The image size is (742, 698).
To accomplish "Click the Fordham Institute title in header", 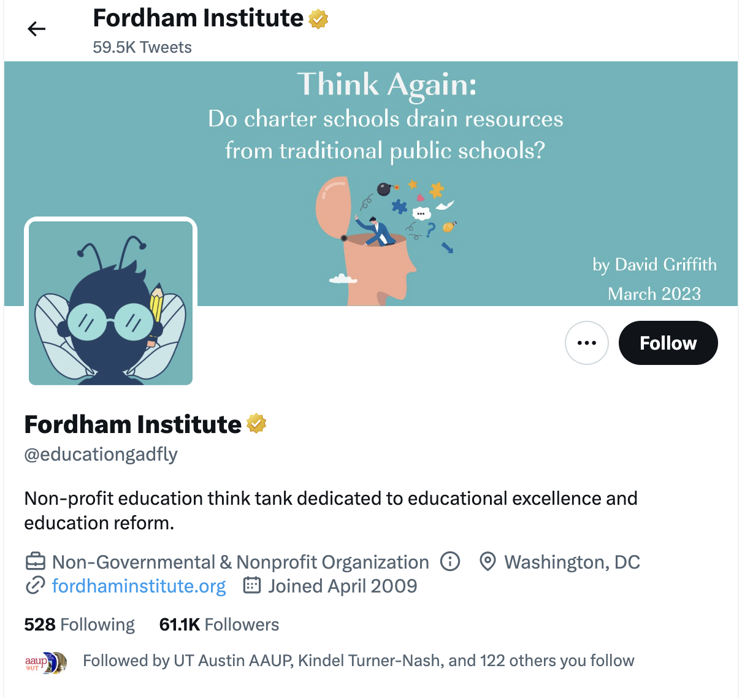I will pos(197,18).
